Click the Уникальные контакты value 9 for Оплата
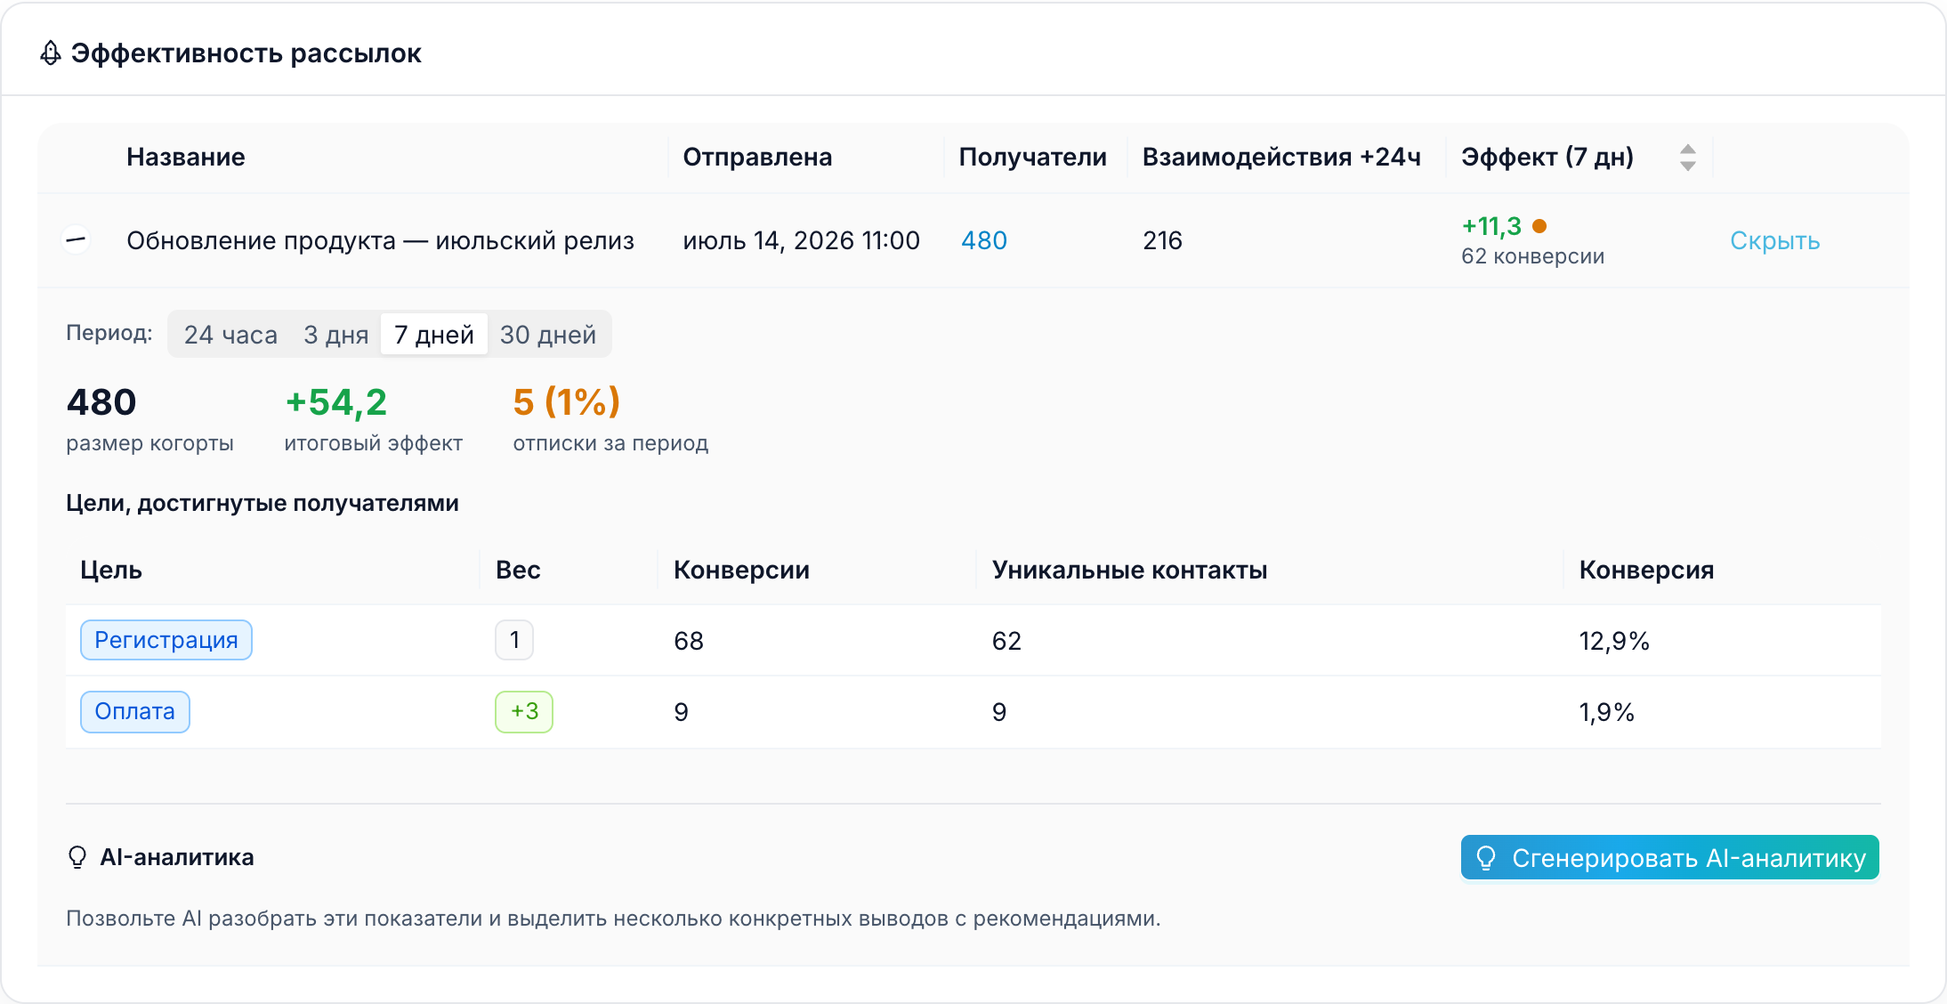Viewport: 1947px width, 1004px height. pyautogui.click(x=999, y=712)
